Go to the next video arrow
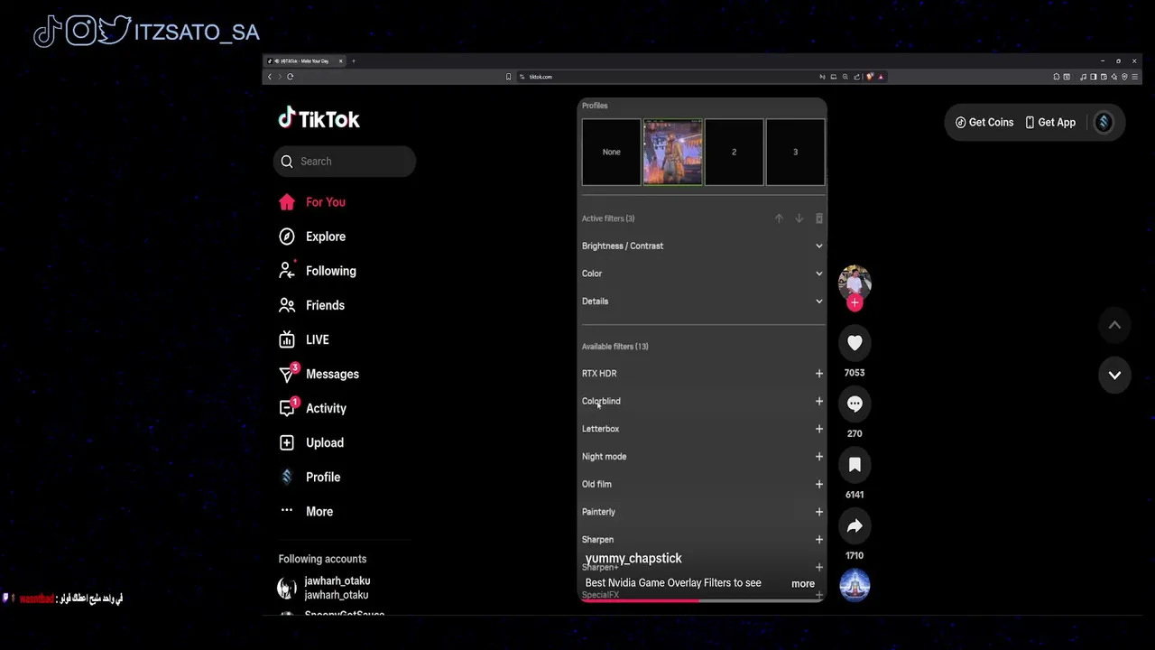1155x650 pixels. pos(1114,376)
